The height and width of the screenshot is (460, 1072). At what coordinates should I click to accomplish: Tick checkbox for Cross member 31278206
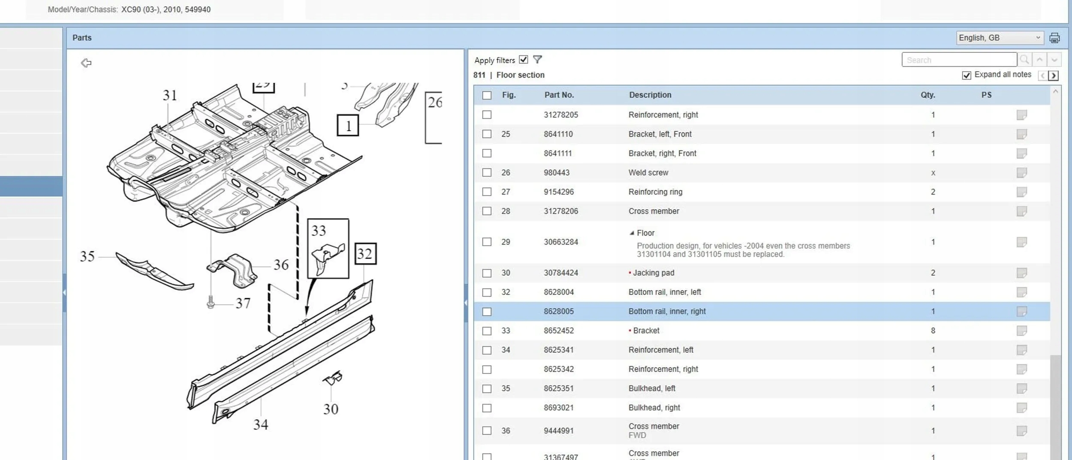[x=487, y=211]
